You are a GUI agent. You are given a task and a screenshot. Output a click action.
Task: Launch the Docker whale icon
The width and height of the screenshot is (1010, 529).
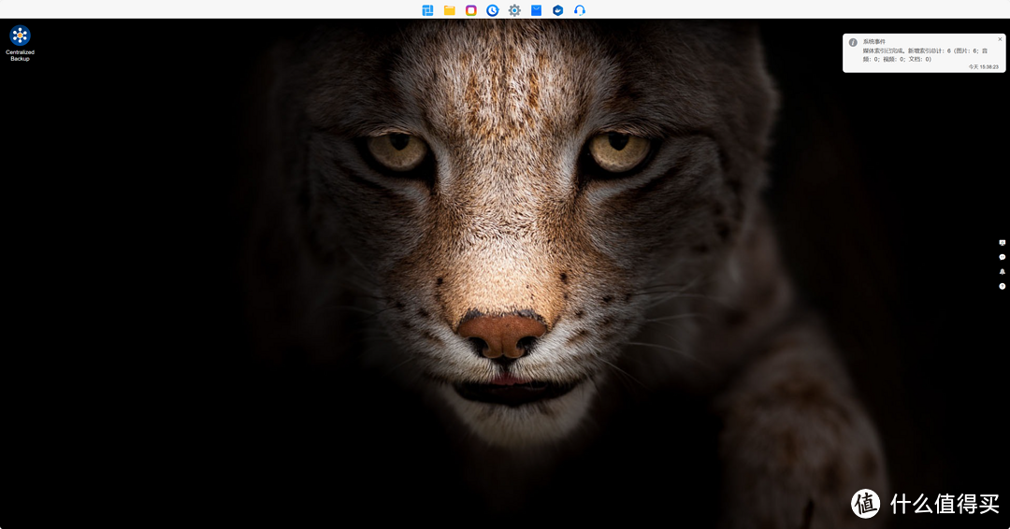[557, 10]
